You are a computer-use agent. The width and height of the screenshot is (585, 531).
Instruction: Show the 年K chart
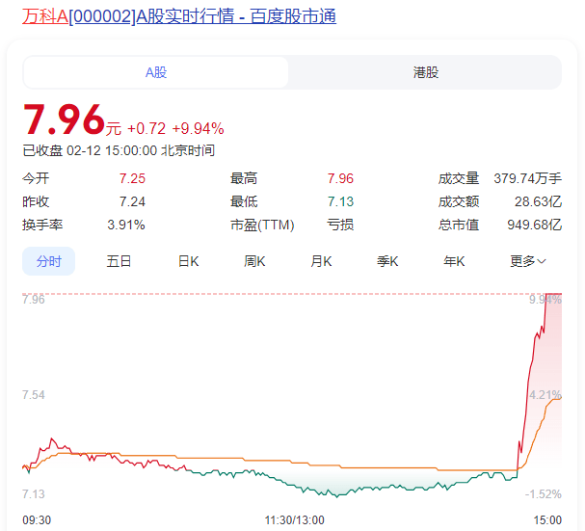point(454,261)
